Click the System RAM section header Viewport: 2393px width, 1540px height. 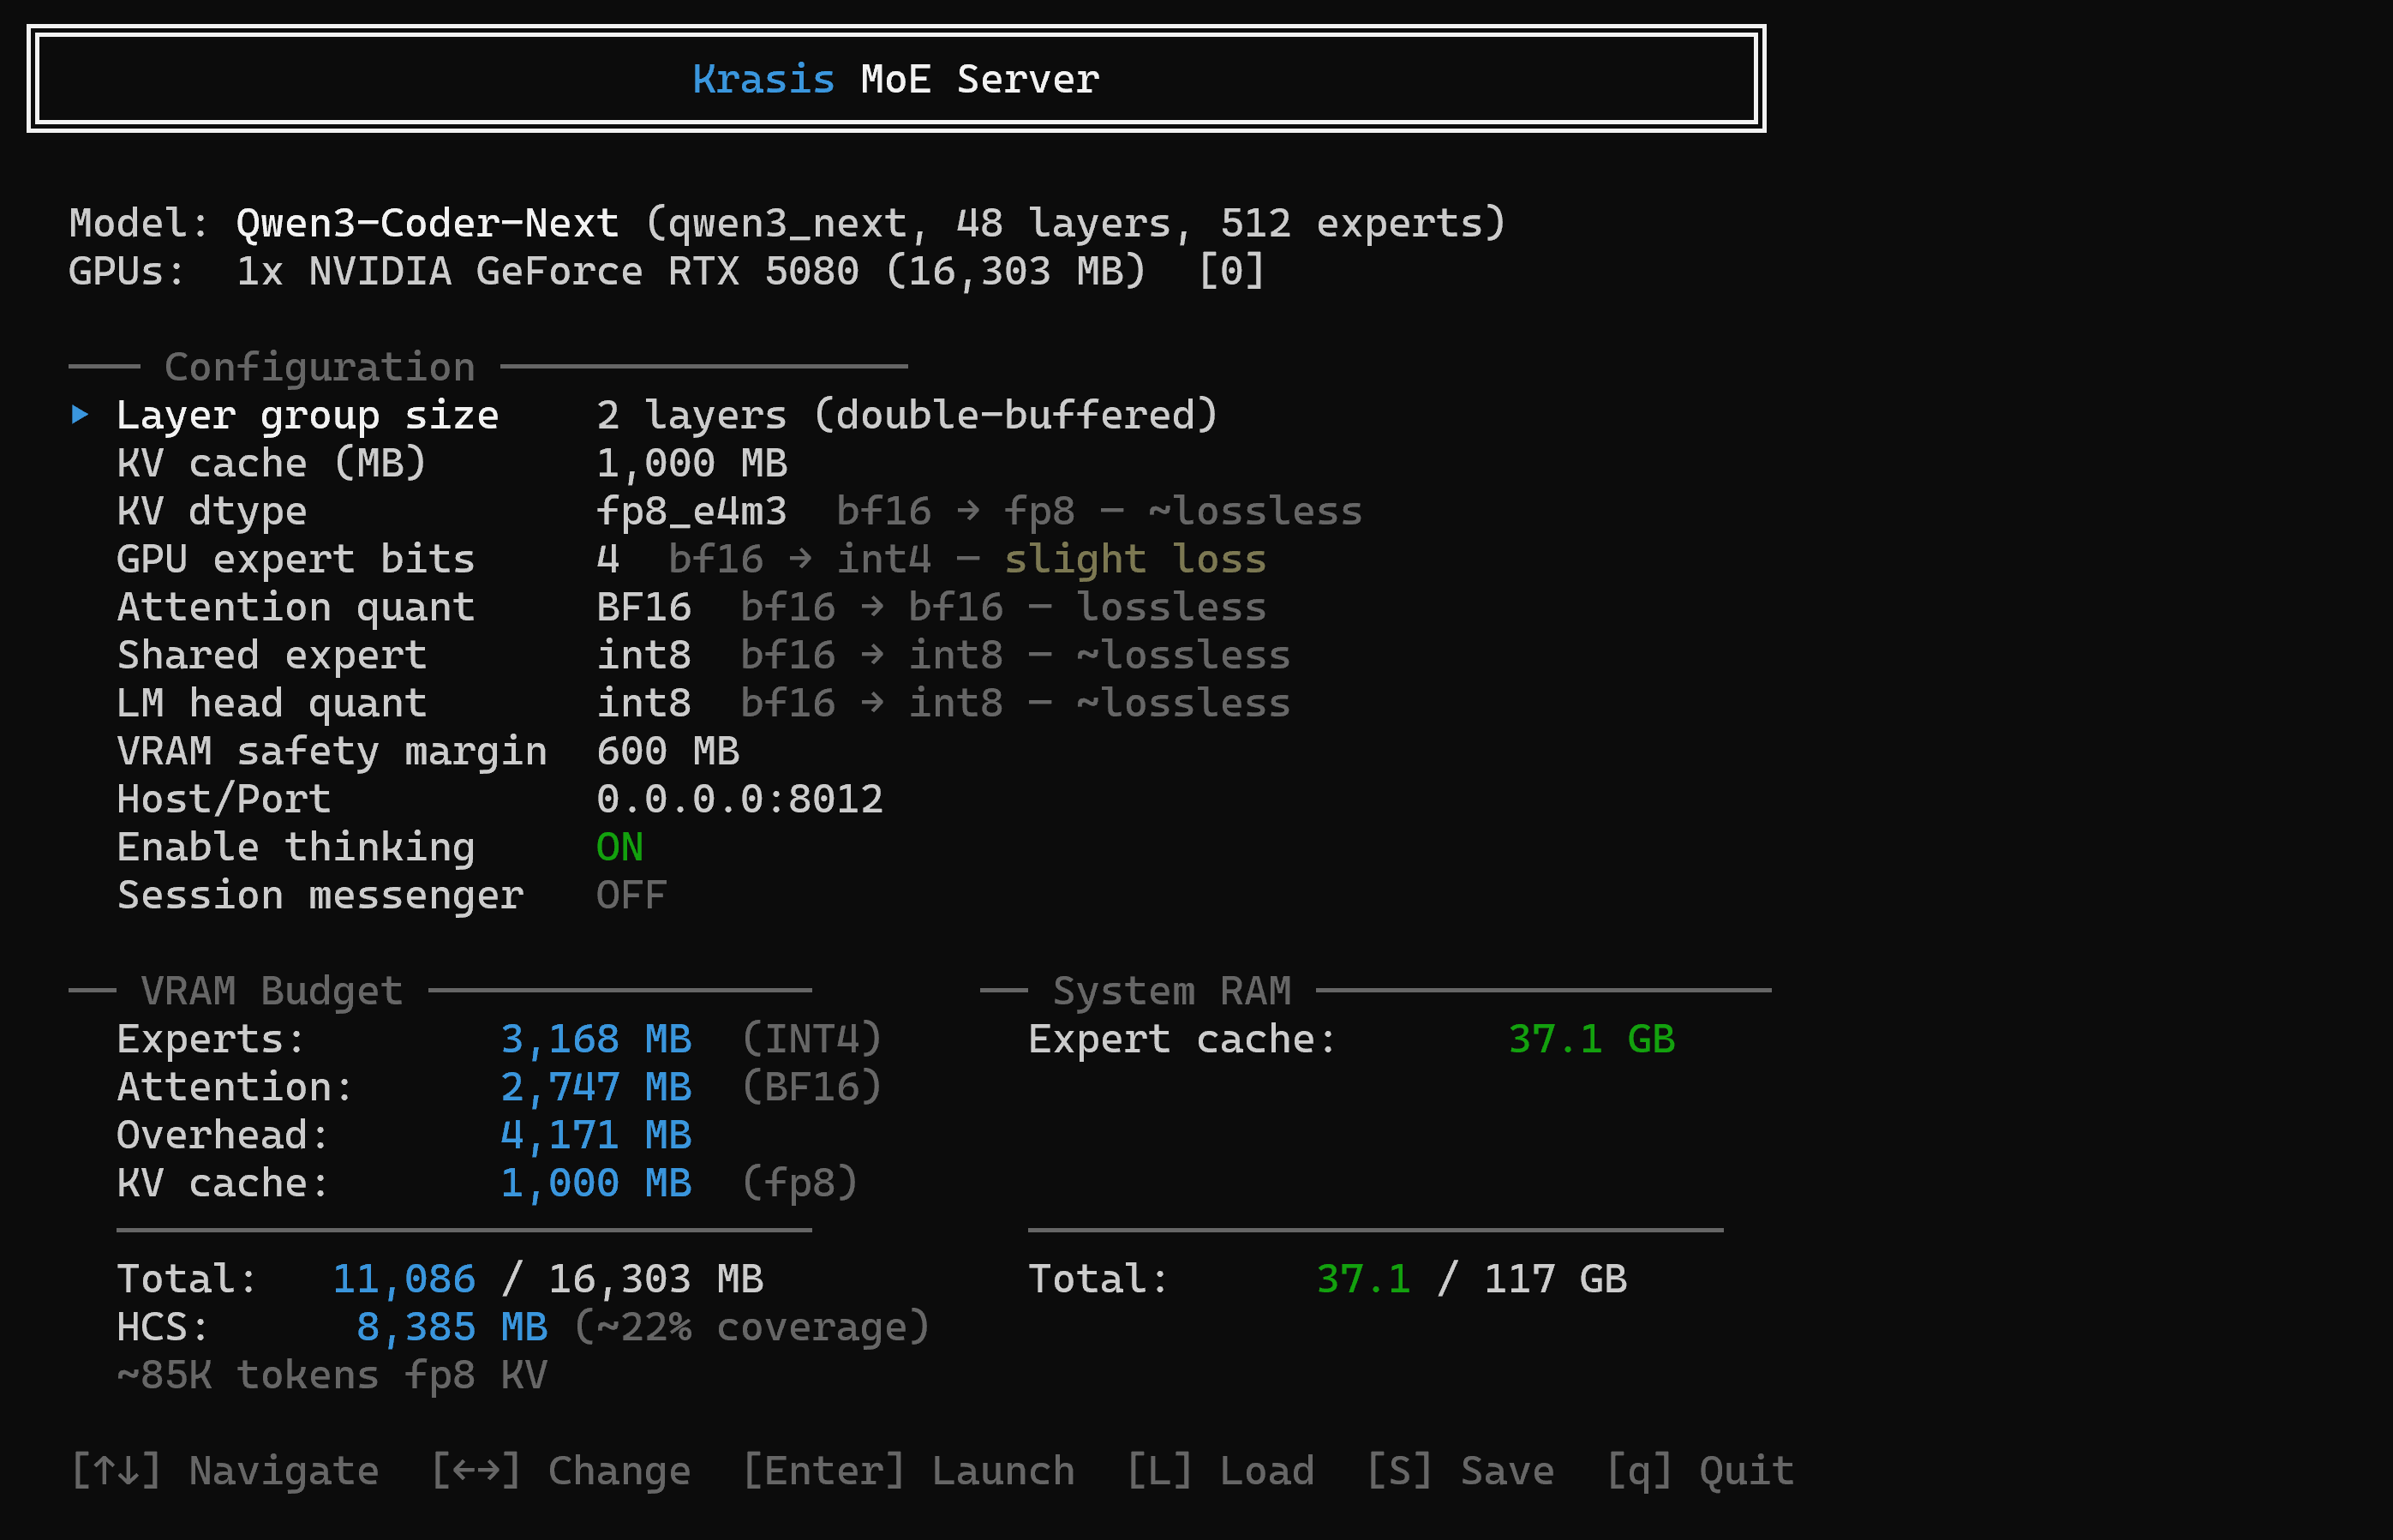click(1170, 990)
